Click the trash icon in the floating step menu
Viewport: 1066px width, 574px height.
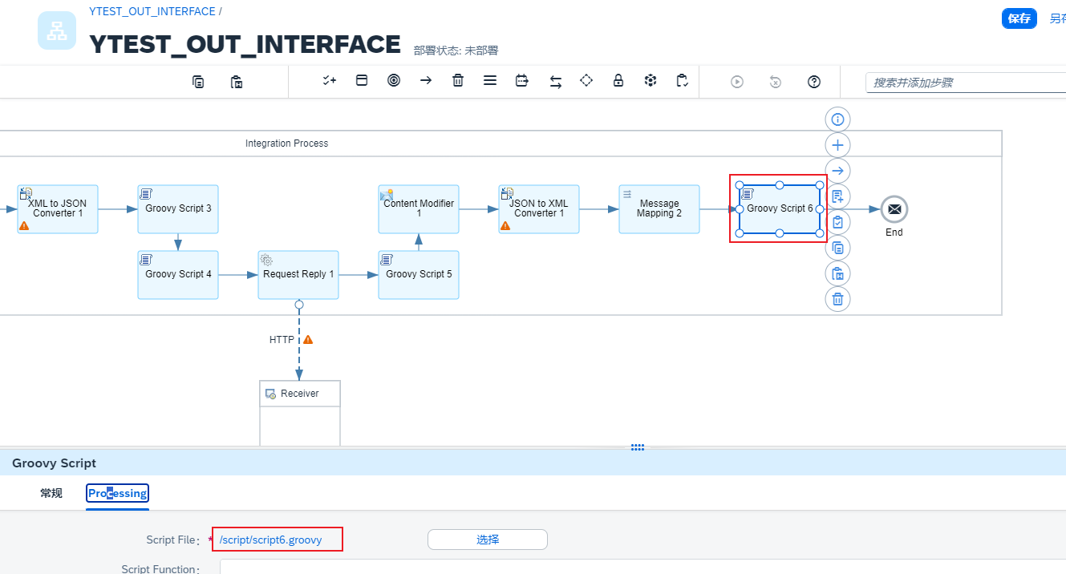[837, 299]
